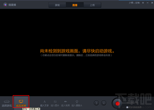Image resolution: width=154 pixels, height=110 pixels.
Task: Switch to the 上传 tab
Action: 92,5
